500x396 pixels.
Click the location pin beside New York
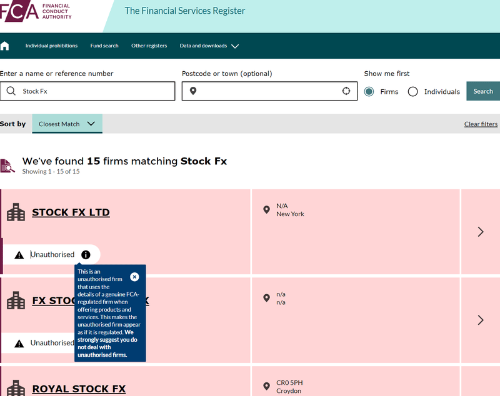(267, 210)
